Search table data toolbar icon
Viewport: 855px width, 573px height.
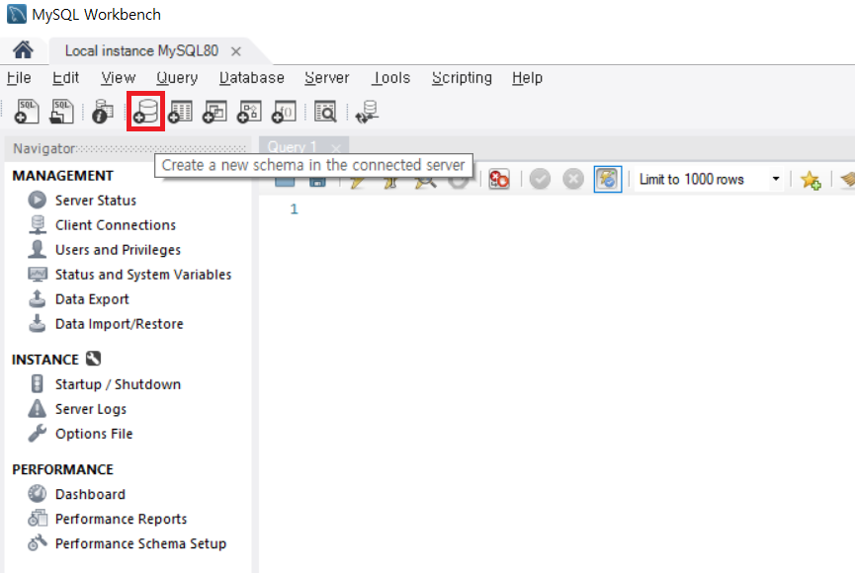coord(325,112)
